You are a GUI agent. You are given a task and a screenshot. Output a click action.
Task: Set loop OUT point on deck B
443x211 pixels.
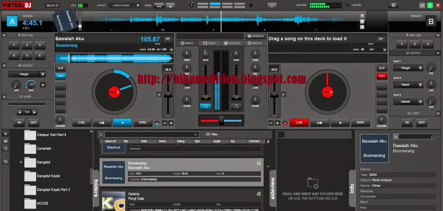(x=422, y=122)
